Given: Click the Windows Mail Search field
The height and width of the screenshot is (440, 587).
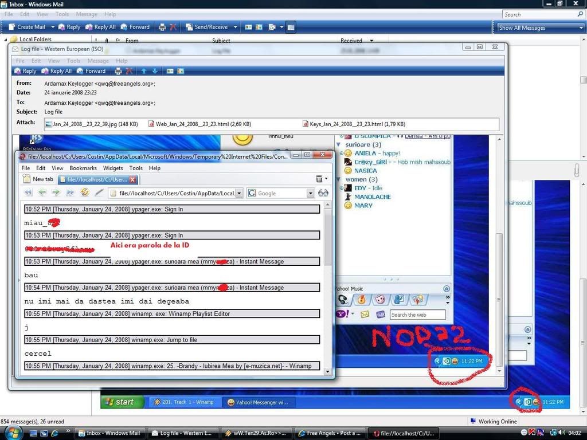Looking at the screenshot, I should pos(542,14).
